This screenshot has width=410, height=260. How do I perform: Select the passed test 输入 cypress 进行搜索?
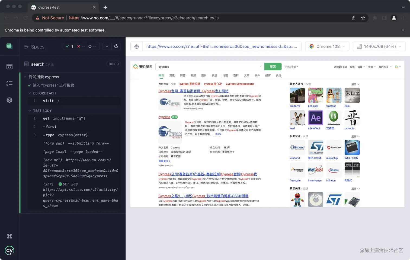coord(53,85)
